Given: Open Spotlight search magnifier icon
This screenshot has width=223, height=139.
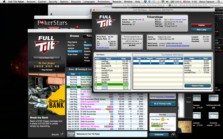Looking at the screenshot, I should [x=219, y=2].
